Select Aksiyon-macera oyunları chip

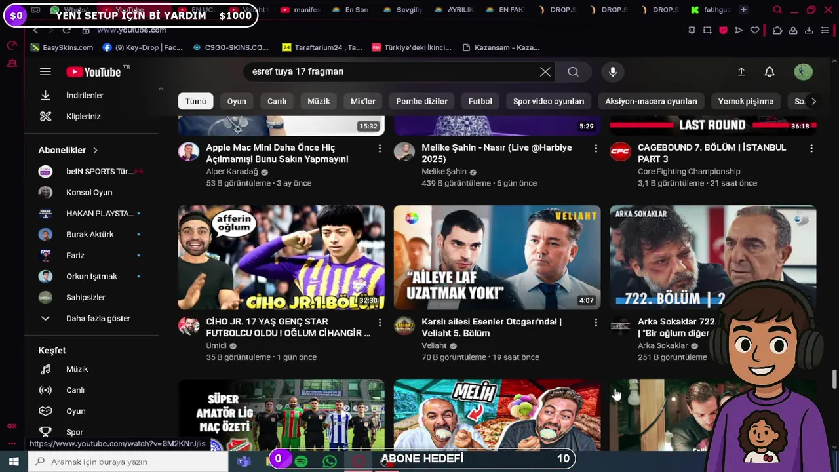651,101
